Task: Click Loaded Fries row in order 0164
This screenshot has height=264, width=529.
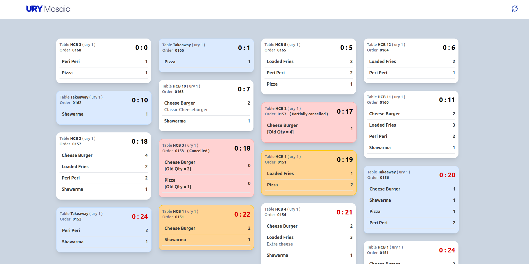Action: click(411, 61)
